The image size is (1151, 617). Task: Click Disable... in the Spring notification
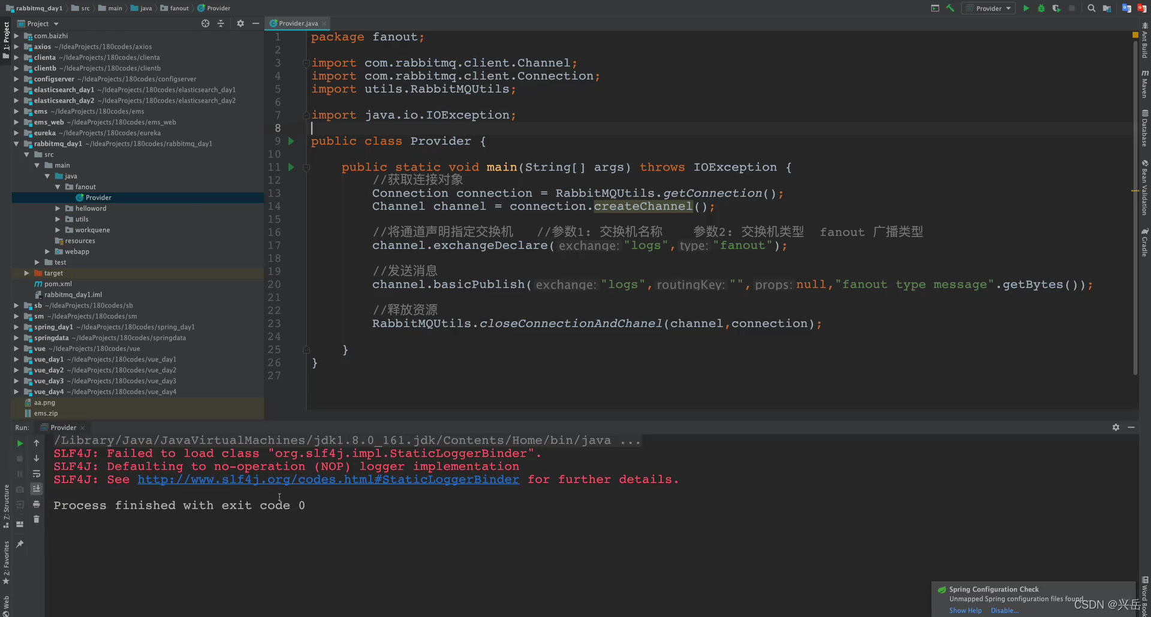[x=1004, y=610]
